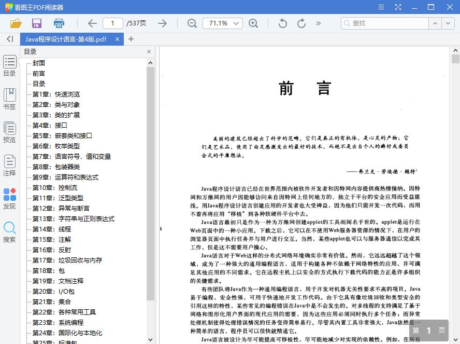Find next match with down chevron
This screenshot has height=344, width=460.
click(448, 23)
